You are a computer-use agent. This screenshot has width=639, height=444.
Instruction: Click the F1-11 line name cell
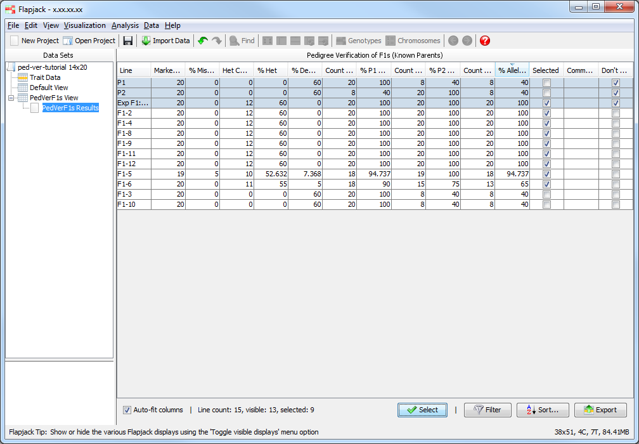(x=134, y=154)
